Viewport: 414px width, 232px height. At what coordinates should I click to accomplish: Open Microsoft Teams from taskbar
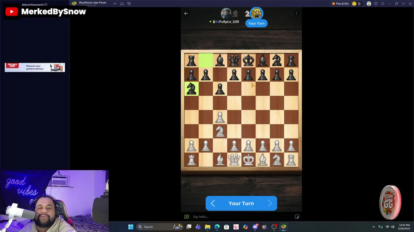click(198, 227)
